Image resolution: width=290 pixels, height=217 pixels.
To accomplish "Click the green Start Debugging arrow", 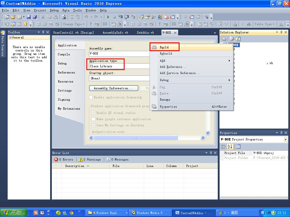I will coord(108,17).
